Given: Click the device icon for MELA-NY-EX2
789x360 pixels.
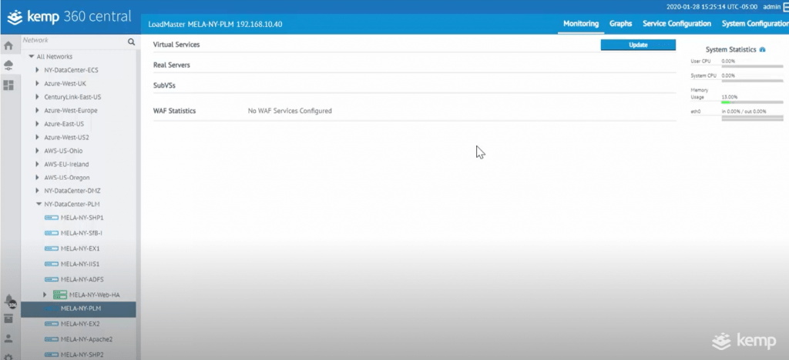Looking at the screenshot, I should pyautogui.click(x=52, y=324).
